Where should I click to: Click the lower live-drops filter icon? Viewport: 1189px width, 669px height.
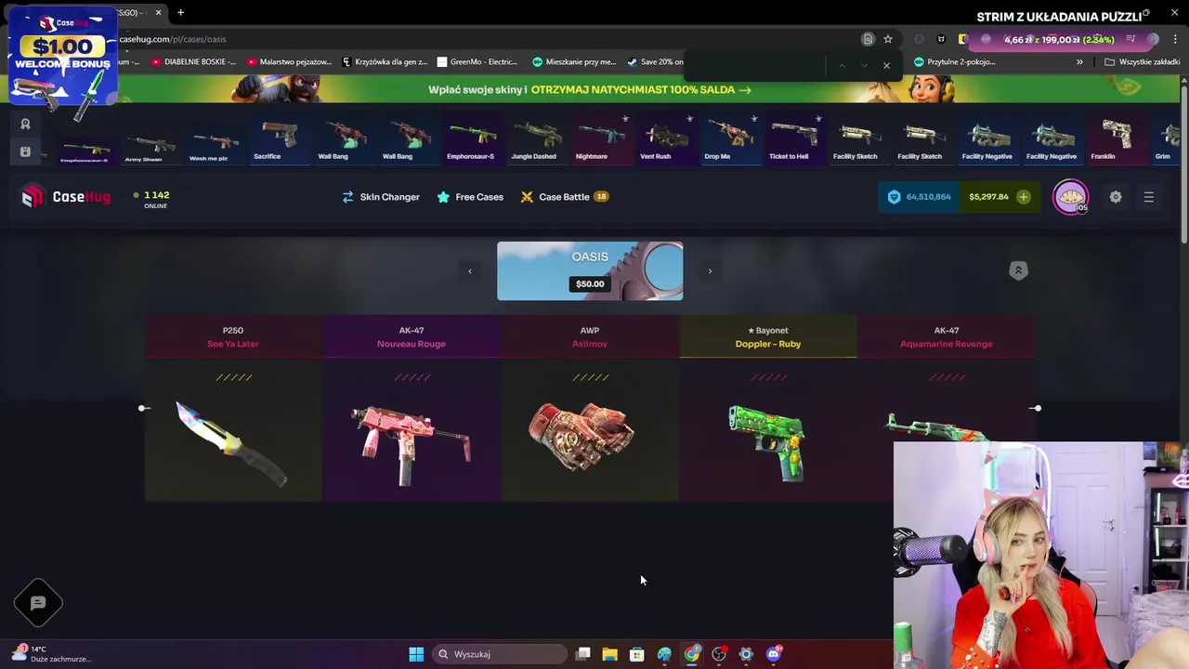click(x=25, y=151)
